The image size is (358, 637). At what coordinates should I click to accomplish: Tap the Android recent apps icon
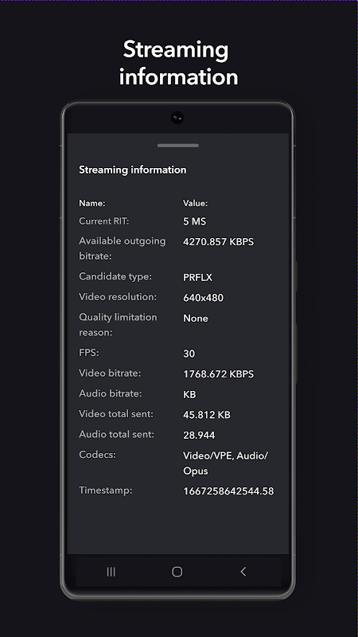click(111, 572)
